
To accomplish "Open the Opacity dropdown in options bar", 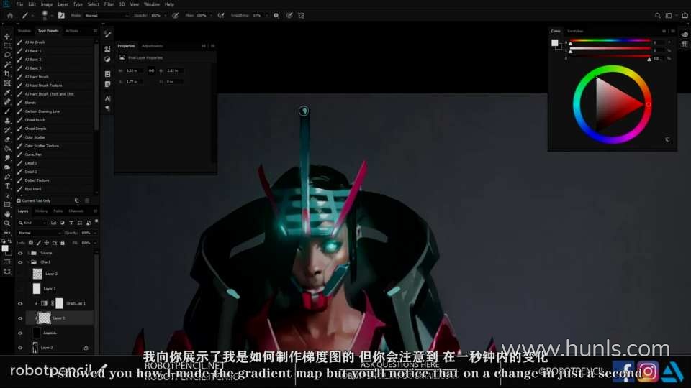I will (x=166, y=15).
